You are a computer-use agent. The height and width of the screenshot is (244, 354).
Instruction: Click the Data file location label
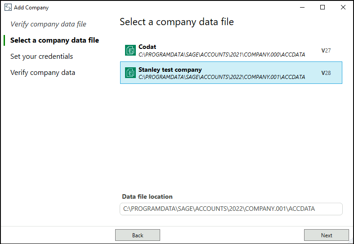pos(147,196)
